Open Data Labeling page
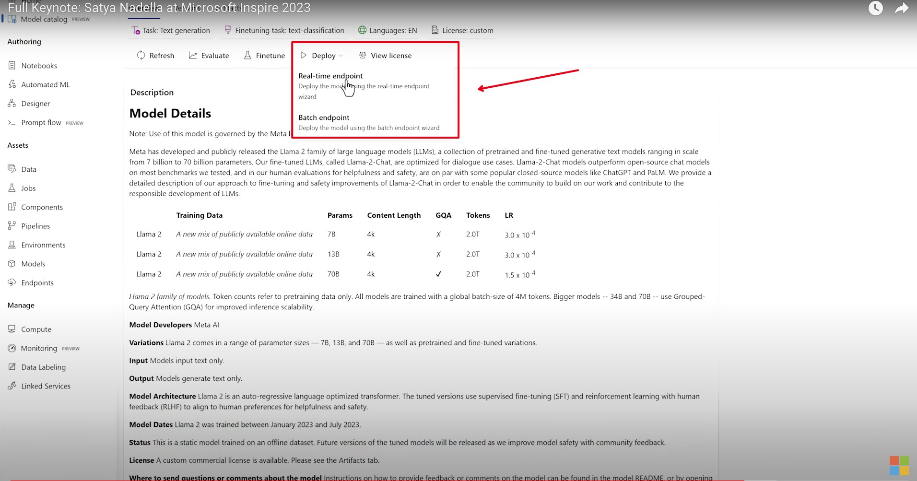Image resolution: width=917 pixels, height=481 pixels. point(43,367)
